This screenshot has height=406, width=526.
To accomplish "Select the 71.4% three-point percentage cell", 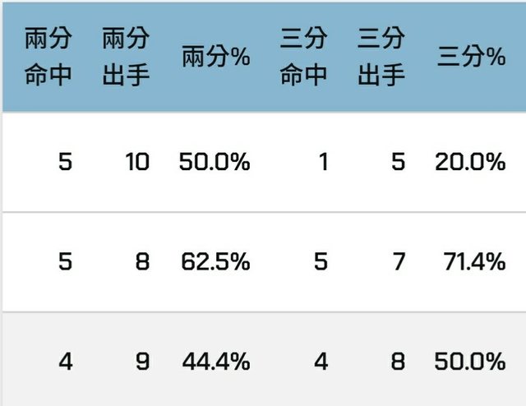I will click(476, 262).
